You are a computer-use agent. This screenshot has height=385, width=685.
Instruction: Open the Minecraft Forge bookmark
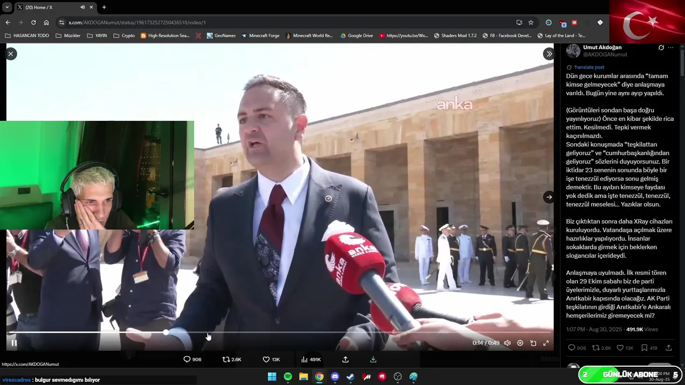(260, 36)
